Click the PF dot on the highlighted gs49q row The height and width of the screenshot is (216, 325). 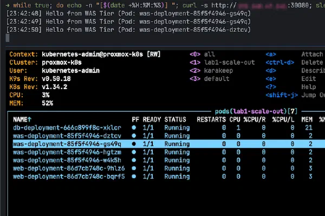pos(134,144)
